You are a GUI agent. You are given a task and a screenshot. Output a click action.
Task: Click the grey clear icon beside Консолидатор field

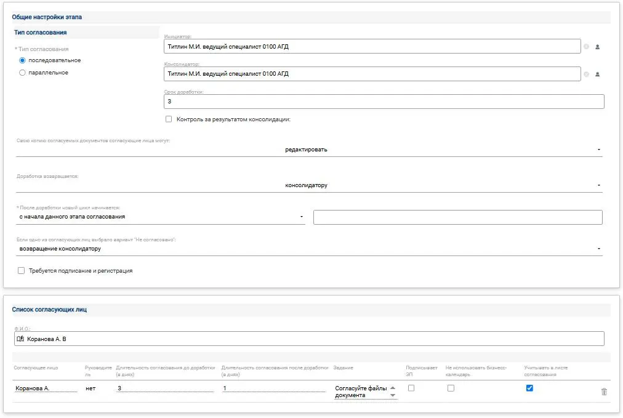[x=586, y=74]
